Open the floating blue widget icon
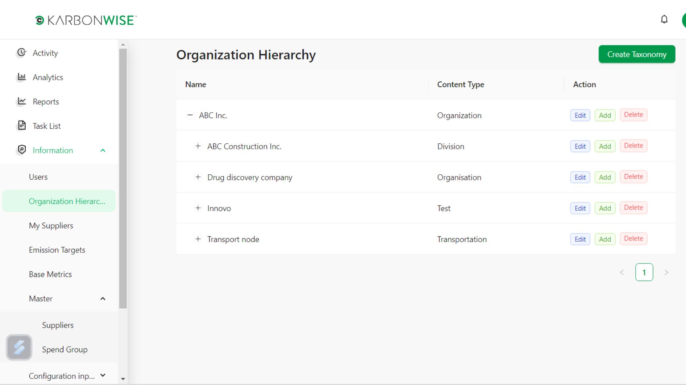This screenshot has width=686, height=385. coord(19,347)
